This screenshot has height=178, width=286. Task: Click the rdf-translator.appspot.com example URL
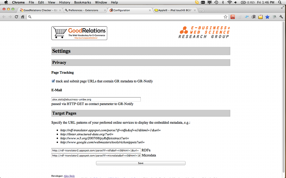click(110, 130)
